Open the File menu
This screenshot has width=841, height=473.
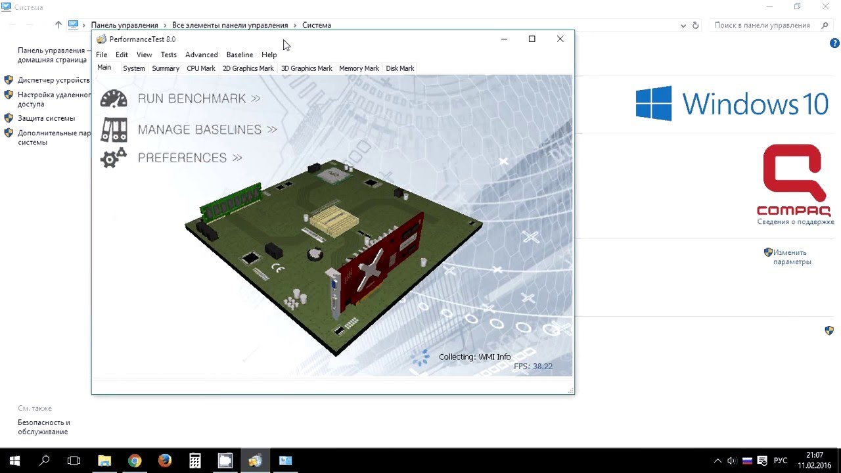[x=101, y=55]
